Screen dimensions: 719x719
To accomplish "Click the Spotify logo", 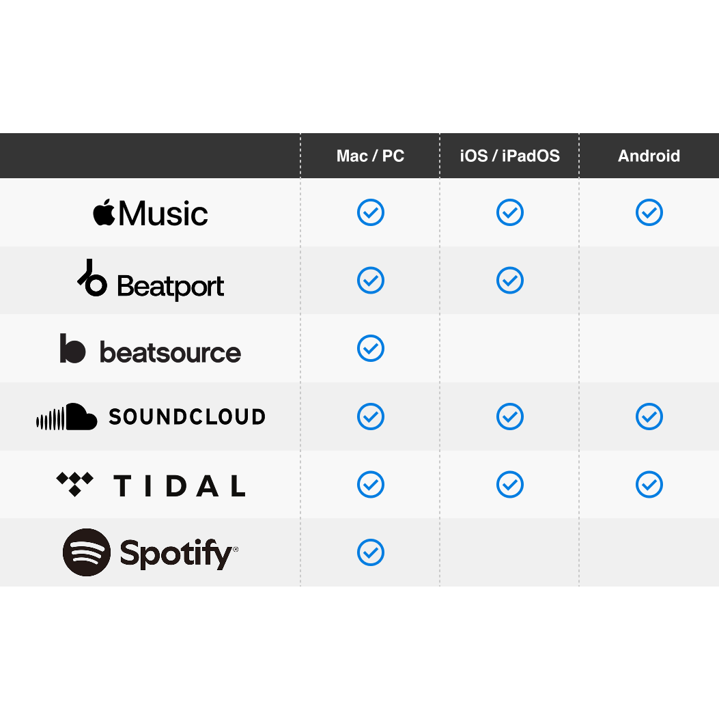I will [x=150, y=552].
